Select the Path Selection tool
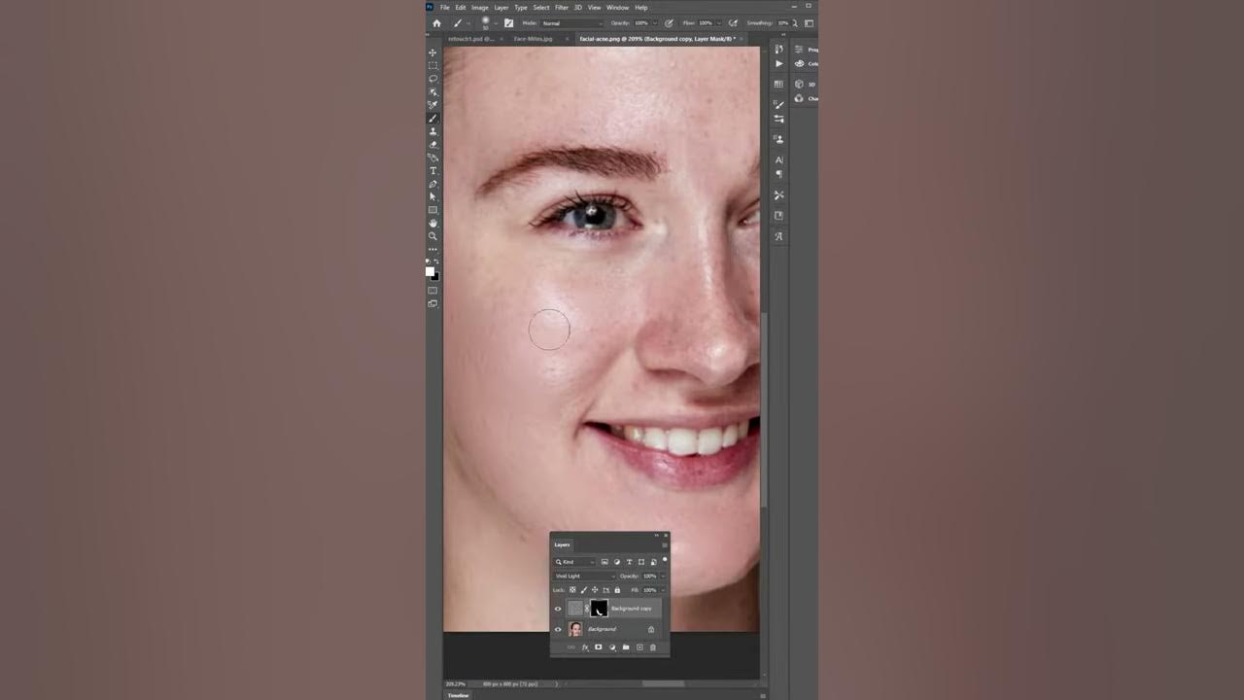Screen dimensions: 1244x700 tap(432, 196)
